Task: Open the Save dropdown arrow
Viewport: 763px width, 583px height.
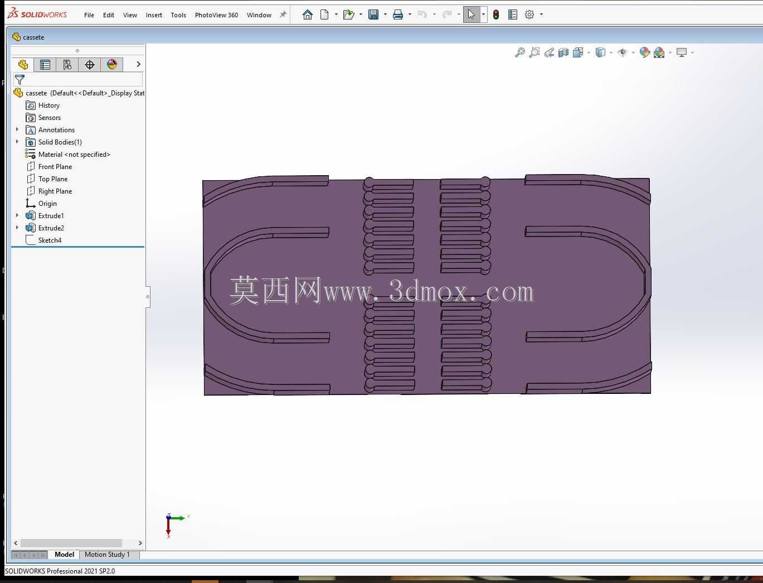Action: [x=385, y=15]
